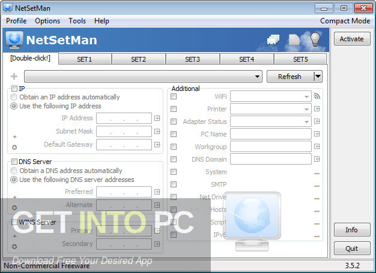
Task: Add additional IP address plus icon
Action: (x=14, y=136)
